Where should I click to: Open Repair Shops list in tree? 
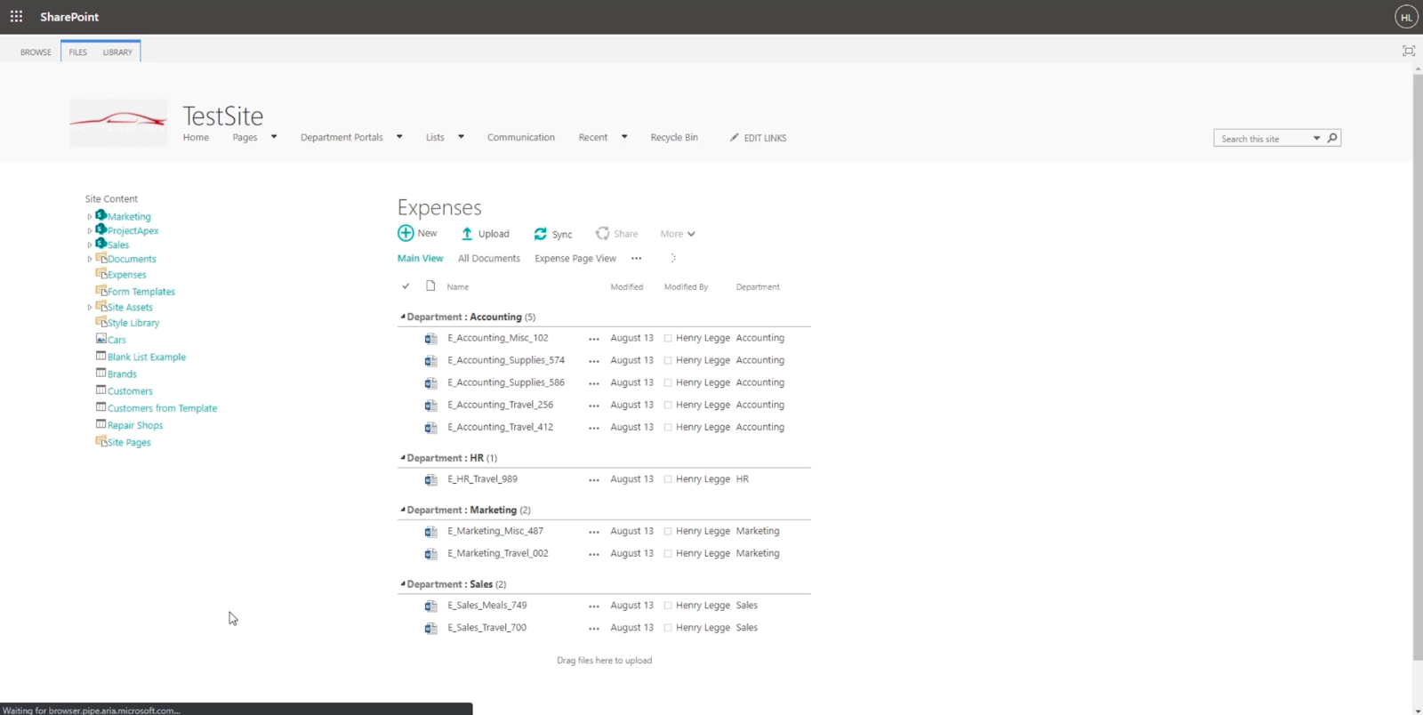(135, 425)
